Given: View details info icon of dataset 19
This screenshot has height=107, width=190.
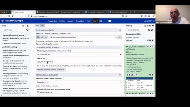Looking at the screenshot, I should point(130,75).
